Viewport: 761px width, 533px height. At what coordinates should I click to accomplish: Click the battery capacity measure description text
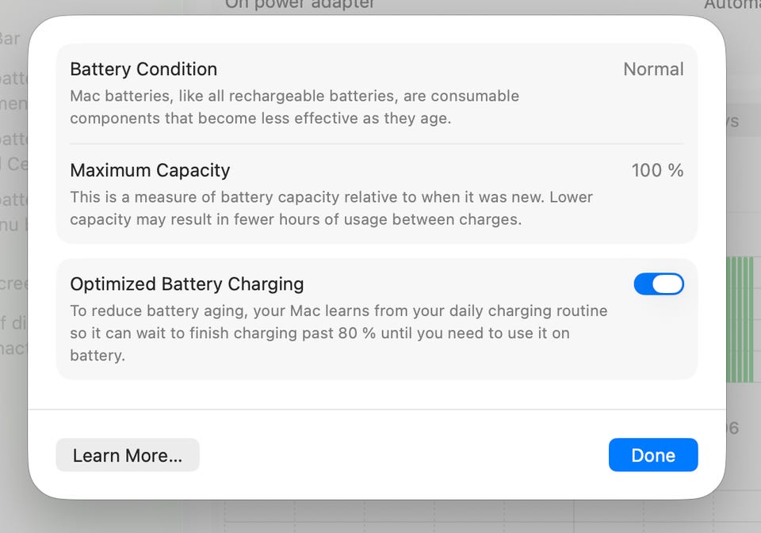click(x=331, y=208)
